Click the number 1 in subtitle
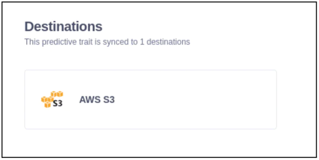 tap(142, 42)
